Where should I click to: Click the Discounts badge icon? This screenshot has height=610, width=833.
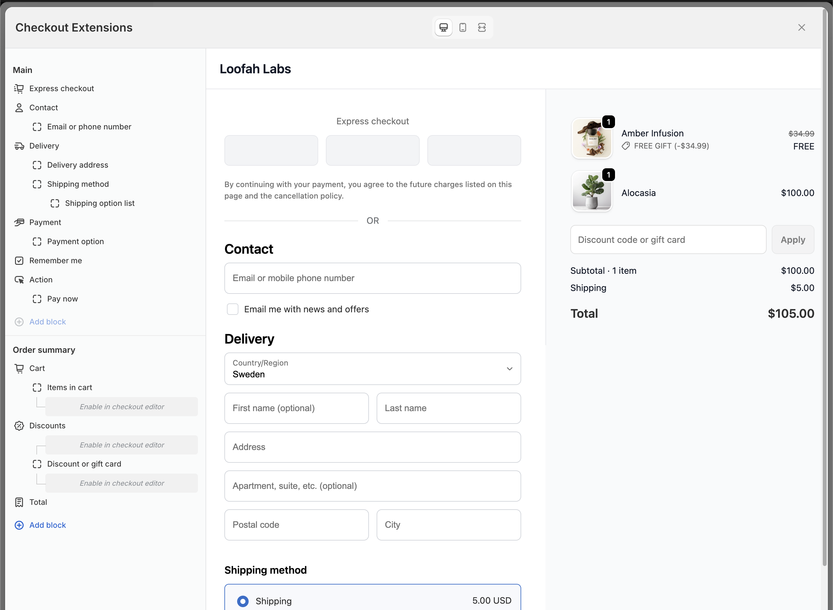[19, 425]
